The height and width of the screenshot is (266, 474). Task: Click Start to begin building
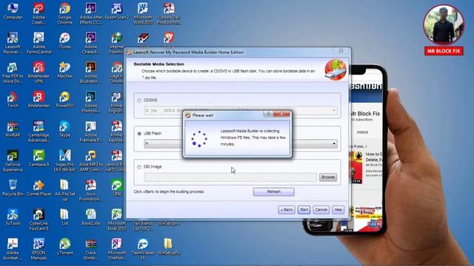coord(304,210)
